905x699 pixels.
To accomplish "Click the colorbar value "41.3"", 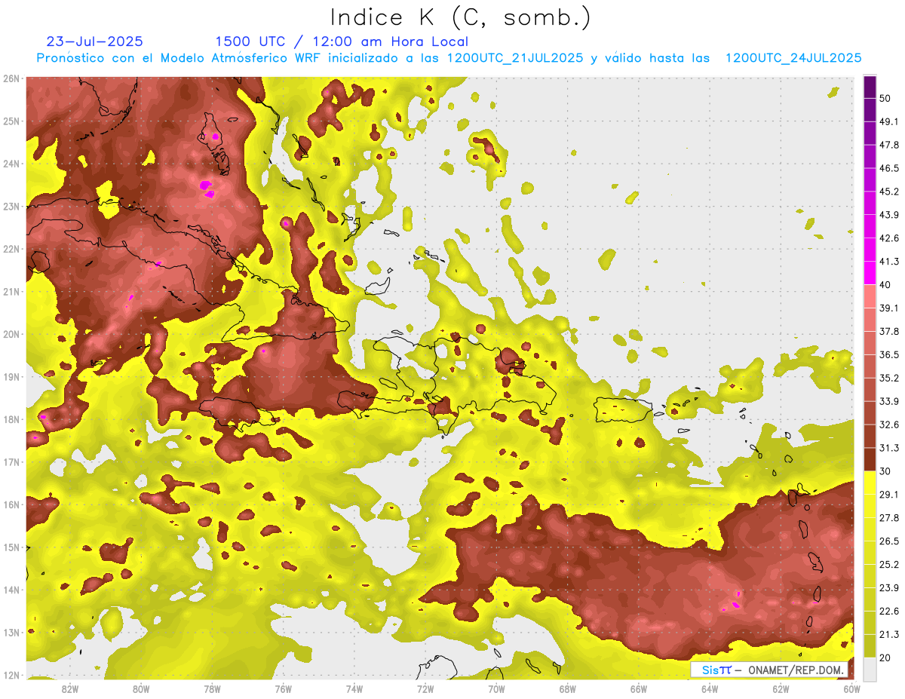I will coord(888,262).
